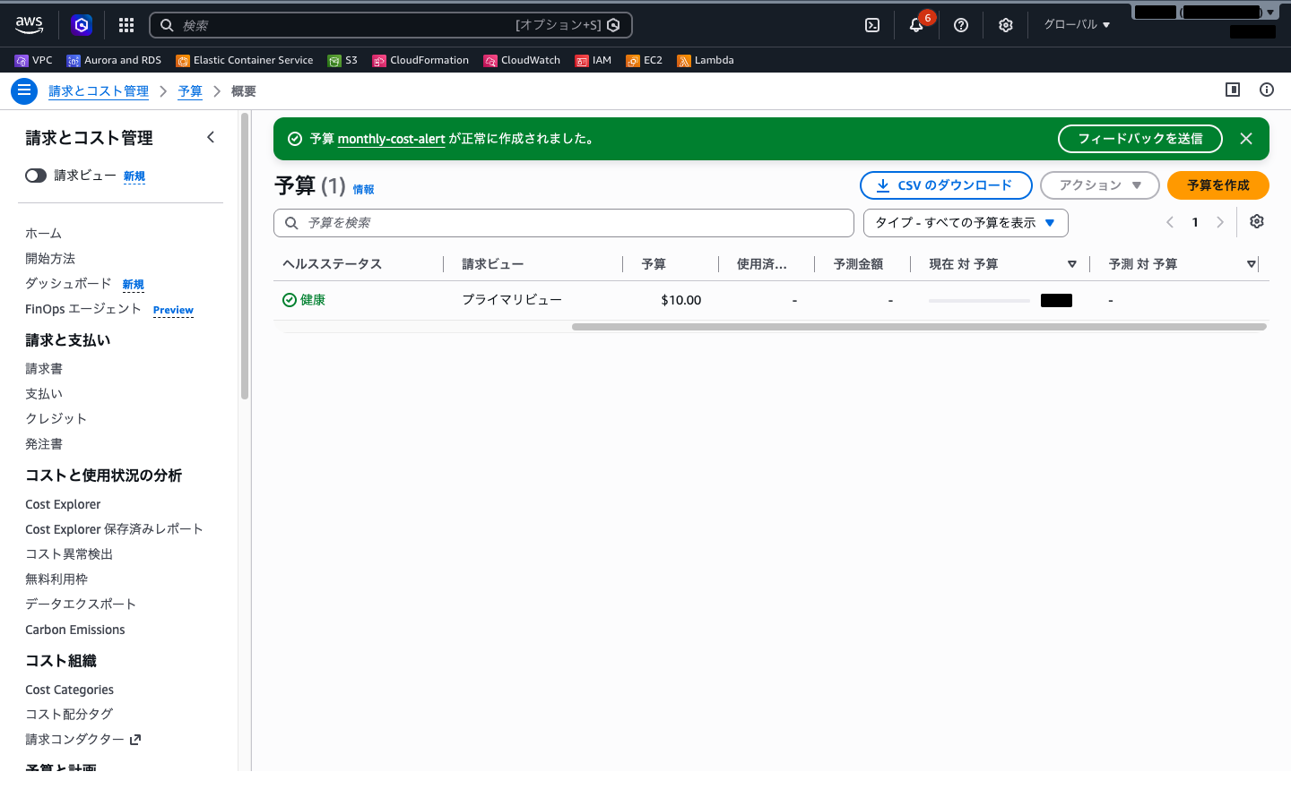Open Elastic Container Service bookmark
The height and width of the screenshot is (806, 1291).
click(x=245, y=61)
